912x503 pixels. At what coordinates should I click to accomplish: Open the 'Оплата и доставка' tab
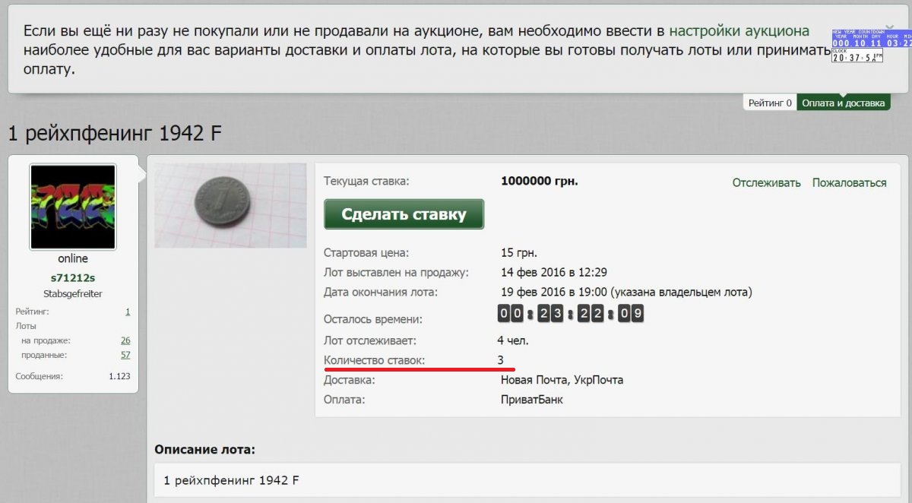(844, 103)
